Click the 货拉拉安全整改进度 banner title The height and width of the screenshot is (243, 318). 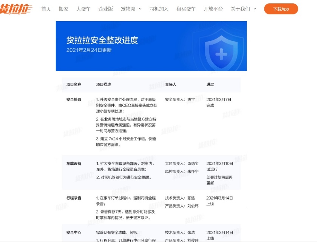102,40
